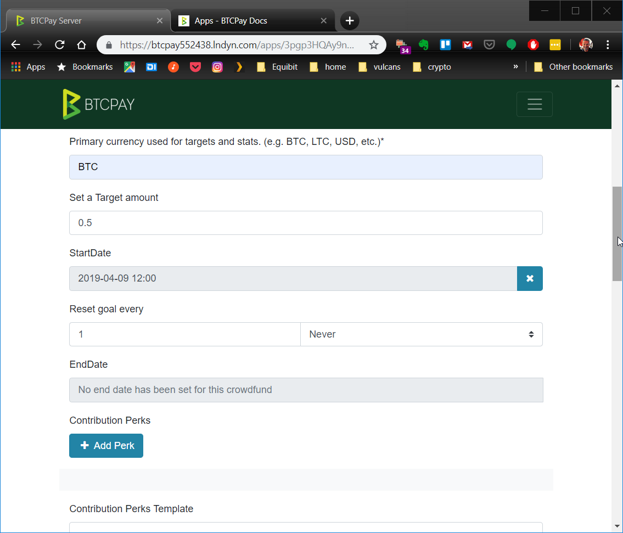Click the browser address bar URL
The image size is (623, 533).
tap(237, 44)
